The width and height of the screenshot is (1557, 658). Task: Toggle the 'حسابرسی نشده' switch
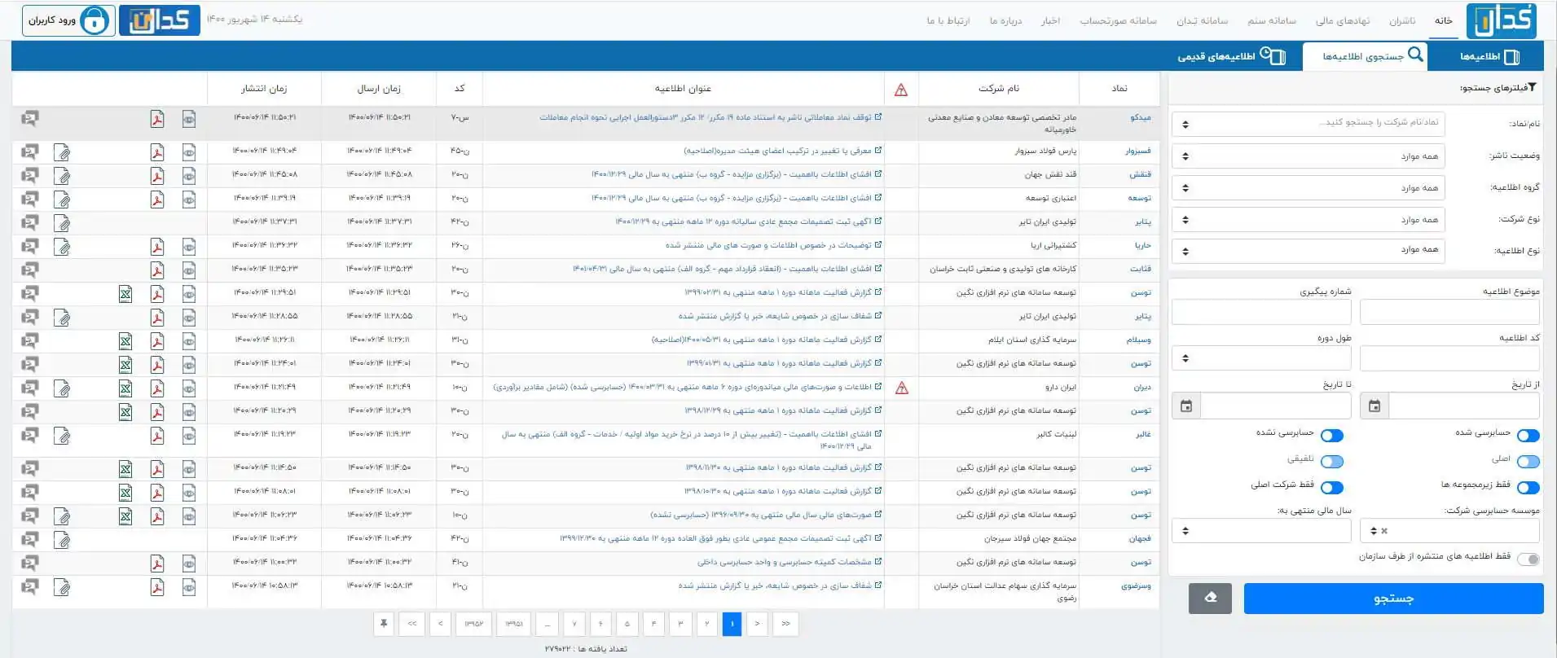coord(1332,436)
